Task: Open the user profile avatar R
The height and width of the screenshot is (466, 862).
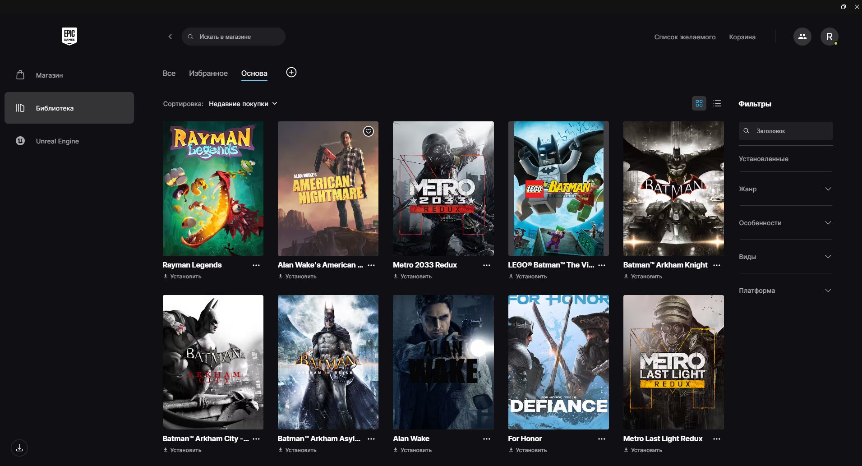Action: point(829,37)
